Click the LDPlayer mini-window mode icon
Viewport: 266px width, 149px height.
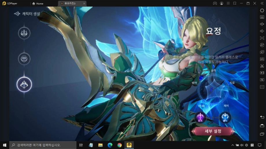click(x=235, y=3)
